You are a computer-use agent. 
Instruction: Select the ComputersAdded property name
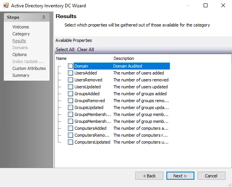pyautogui.click(x=90, y=128)
